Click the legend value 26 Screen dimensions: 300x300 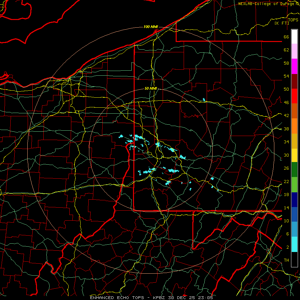(x=286, y=168)
